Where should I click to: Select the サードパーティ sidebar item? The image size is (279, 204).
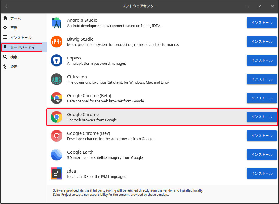22,47
